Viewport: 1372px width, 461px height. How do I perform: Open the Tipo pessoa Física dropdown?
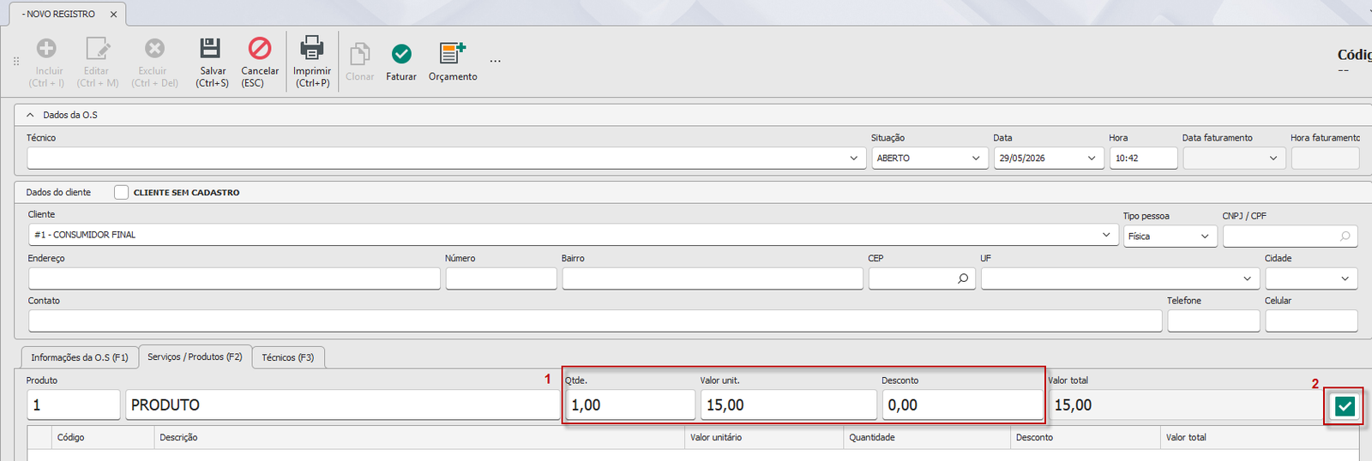1205,236
